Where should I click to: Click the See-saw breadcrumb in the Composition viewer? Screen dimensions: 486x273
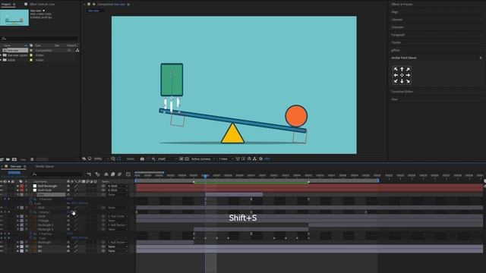point(93,11)
